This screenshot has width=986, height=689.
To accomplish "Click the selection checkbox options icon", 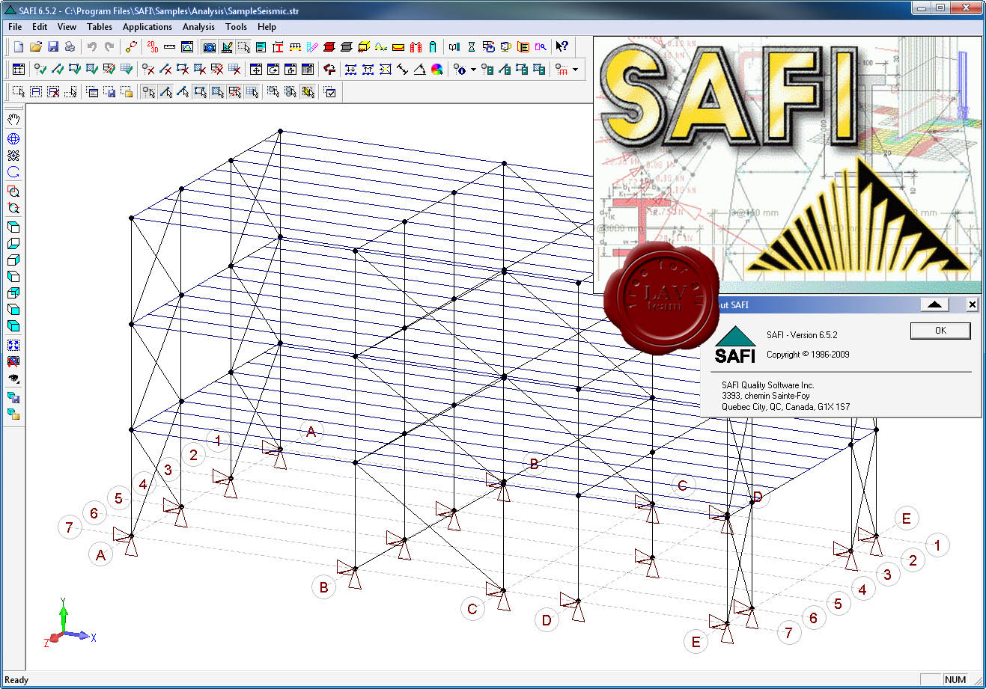I will (329, 92).
